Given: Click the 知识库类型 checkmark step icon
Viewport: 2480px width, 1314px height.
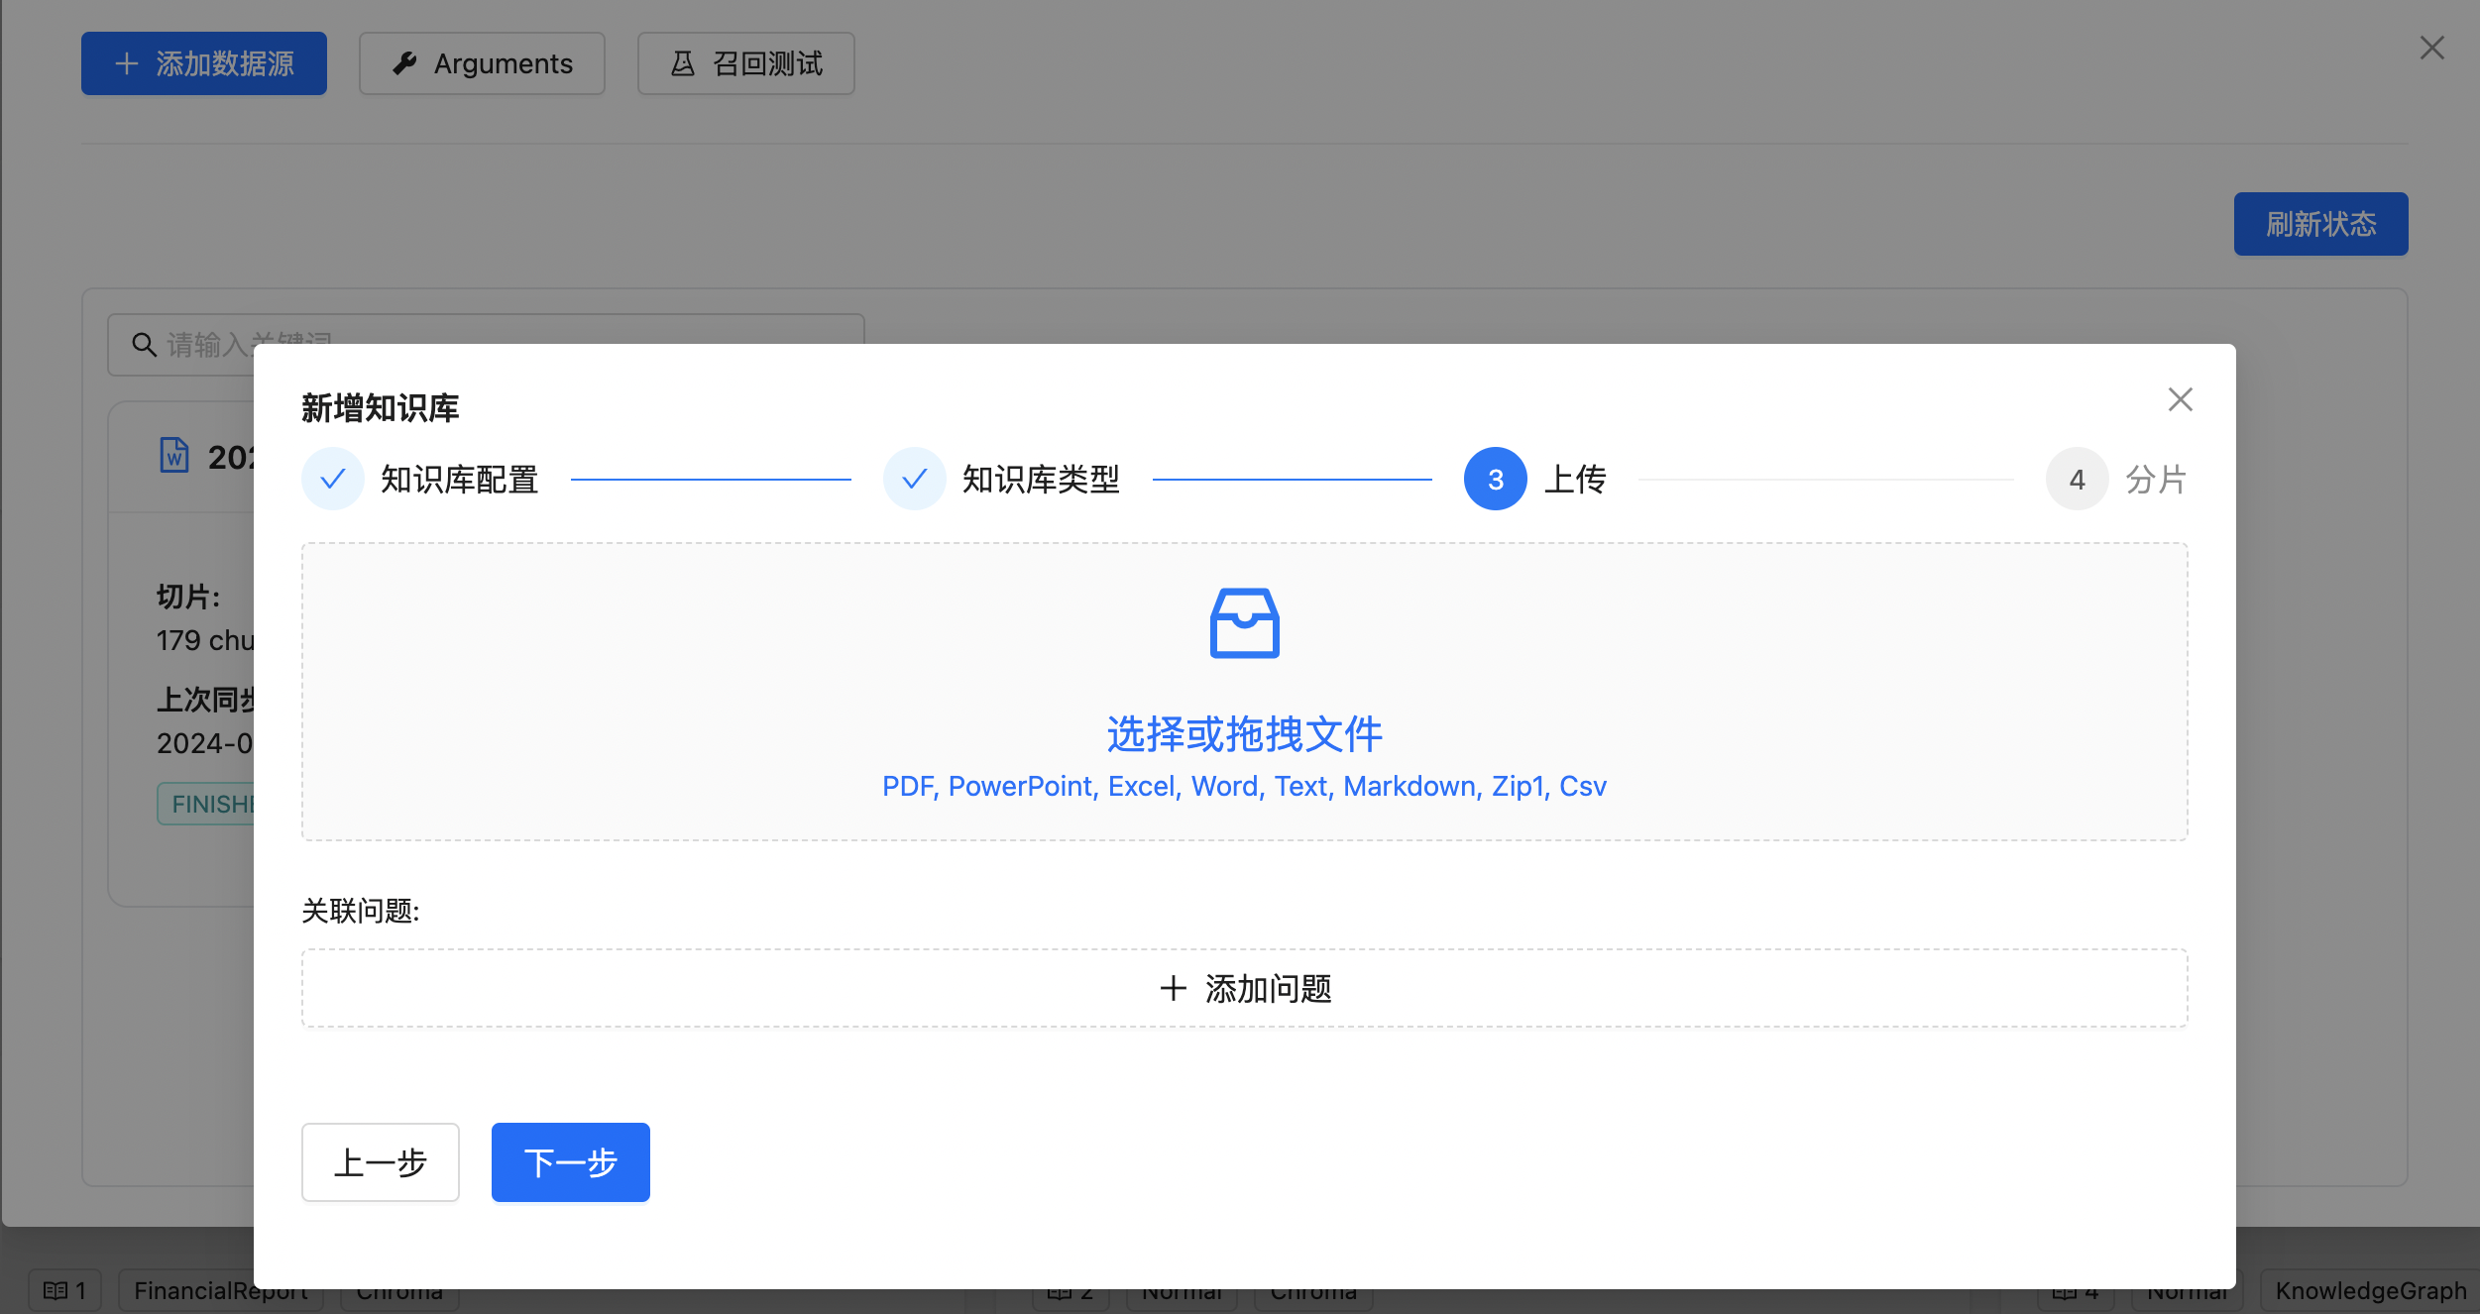Looking at the screenshot, I should pyautogui.click(x=914, y=480).
